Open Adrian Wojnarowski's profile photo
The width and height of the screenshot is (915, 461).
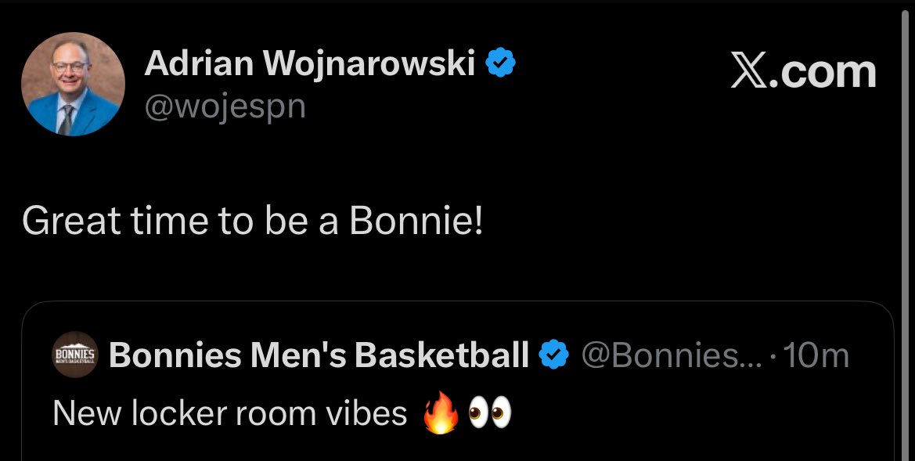(73, 85)
